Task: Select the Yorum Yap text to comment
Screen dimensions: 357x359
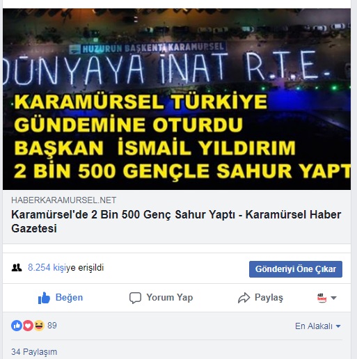Action: pos(170,297)
